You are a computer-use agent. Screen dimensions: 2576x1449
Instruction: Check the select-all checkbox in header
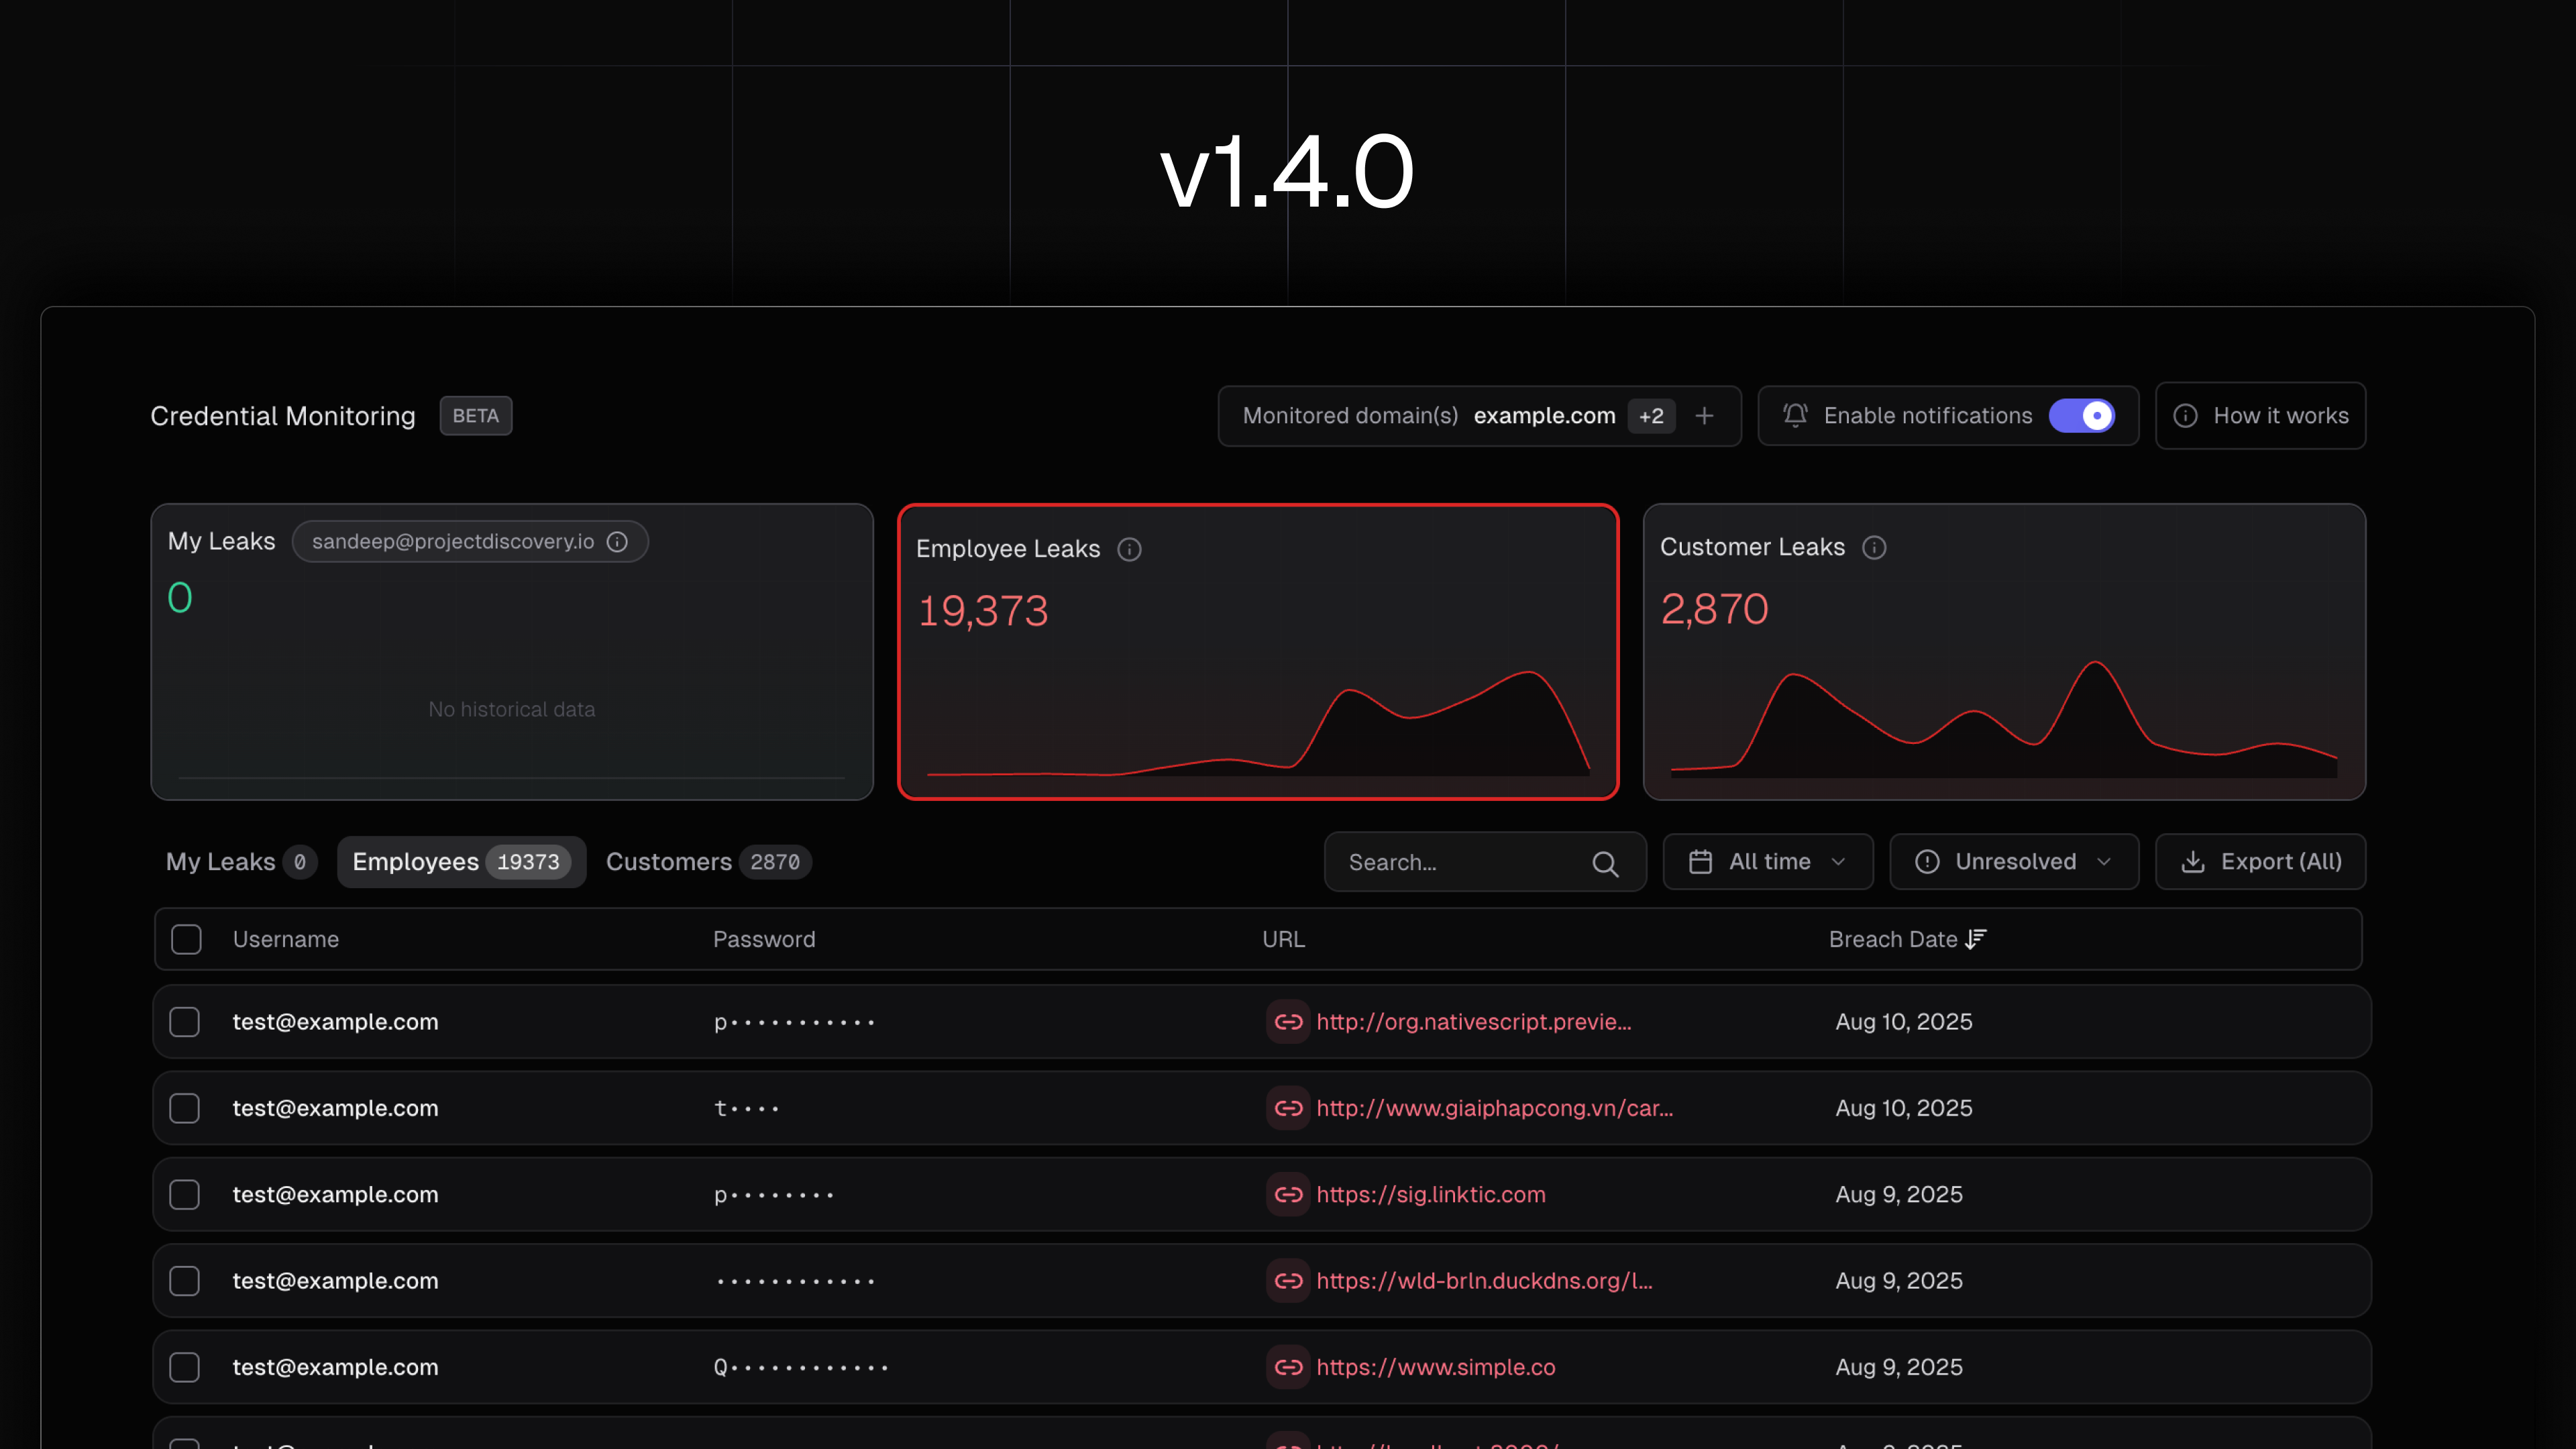point(186,939)
